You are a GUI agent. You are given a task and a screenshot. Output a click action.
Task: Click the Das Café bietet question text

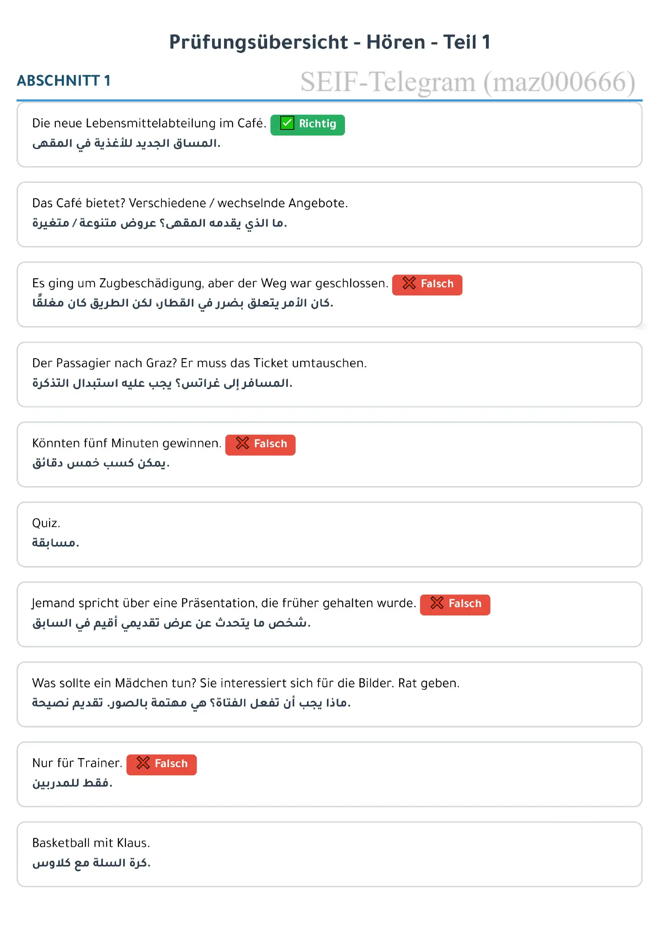[x=190, y=203]
